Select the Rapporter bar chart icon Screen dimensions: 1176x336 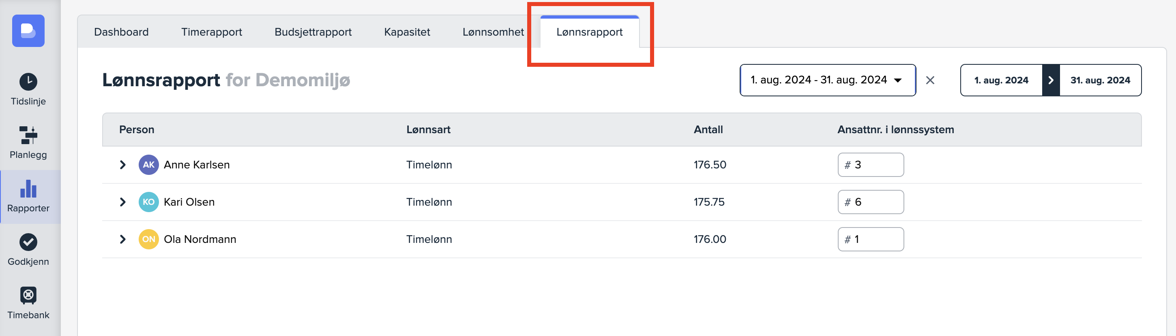pyautogui.click(x=28, y=189)
